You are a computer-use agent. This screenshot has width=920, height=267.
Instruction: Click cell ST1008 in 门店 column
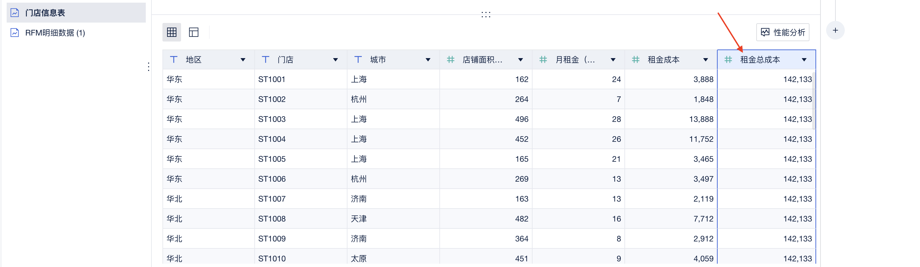tap(301, 219)
